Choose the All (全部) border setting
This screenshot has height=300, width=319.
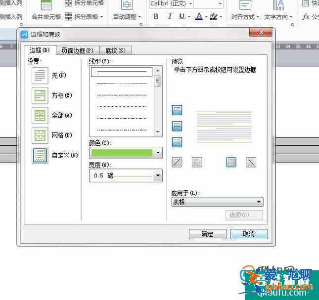(40, 116)
